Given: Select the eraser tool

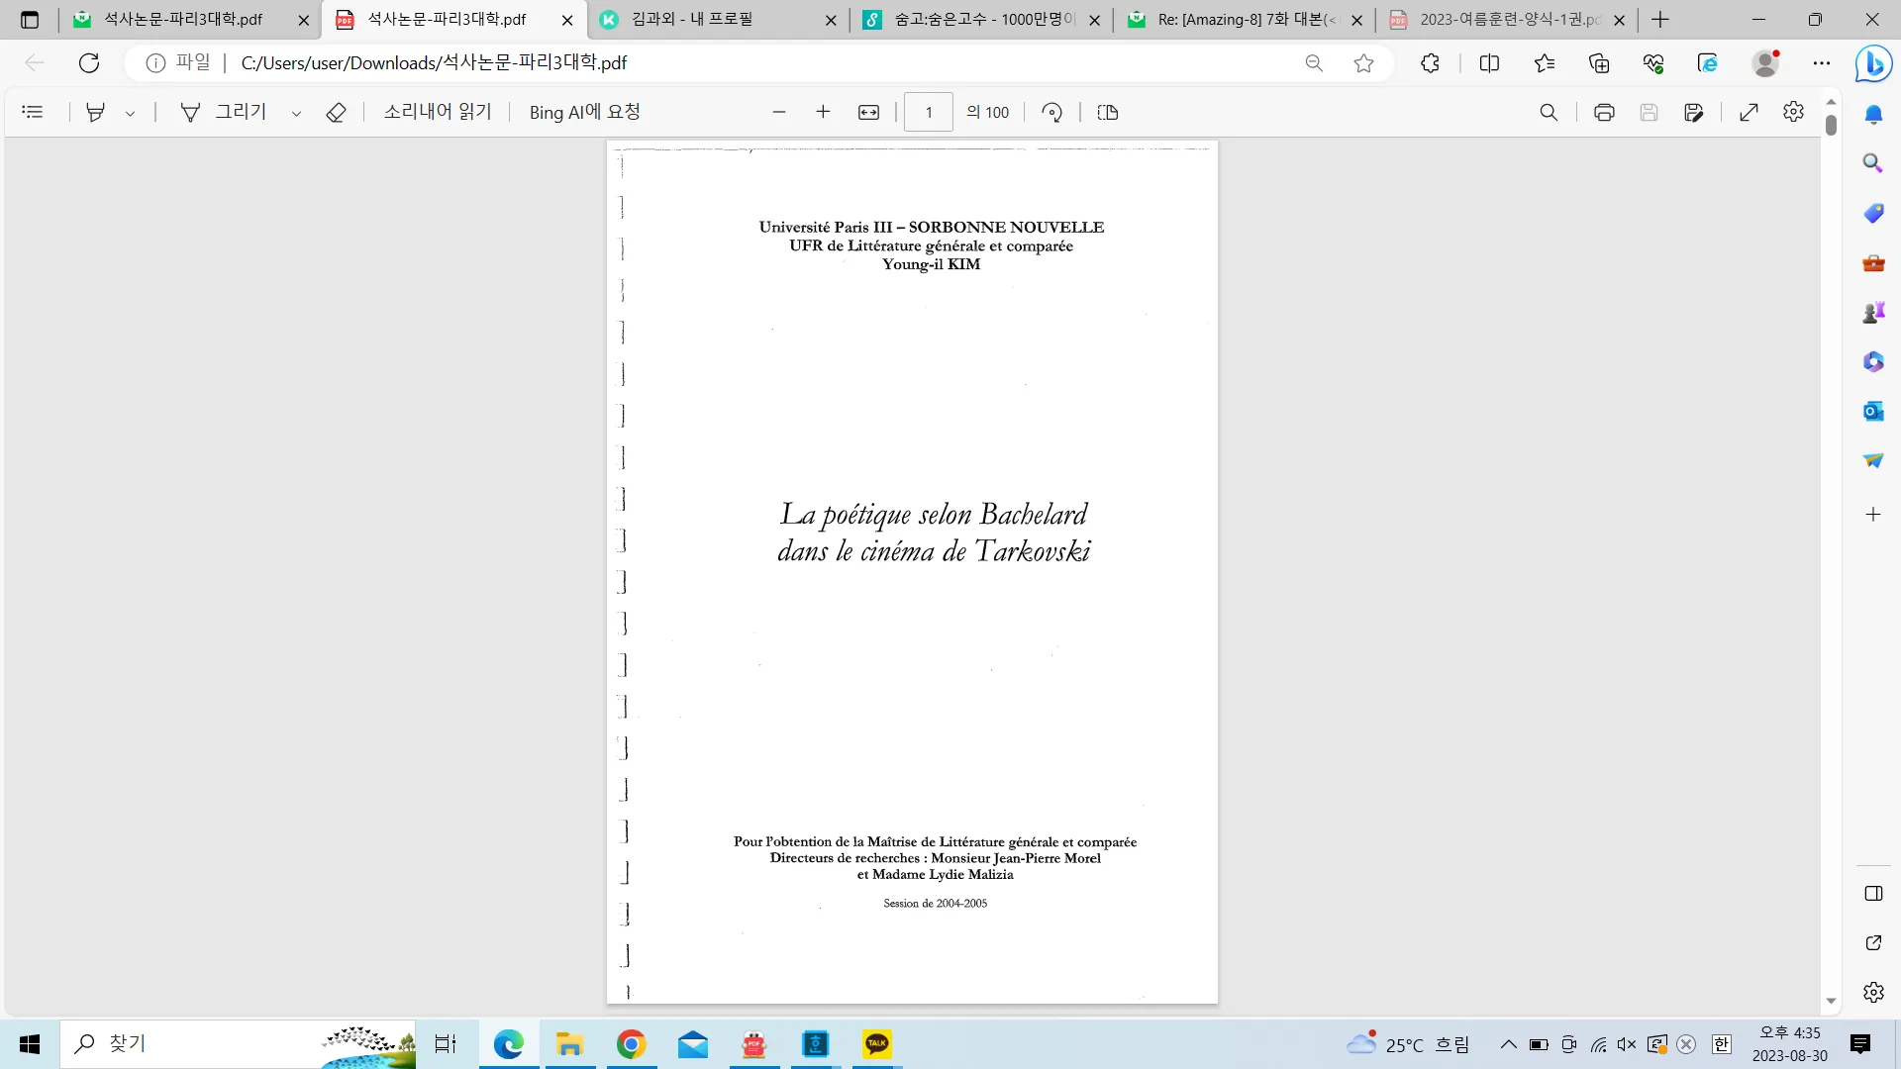Looking at the screenshot, I should (336, 112).
